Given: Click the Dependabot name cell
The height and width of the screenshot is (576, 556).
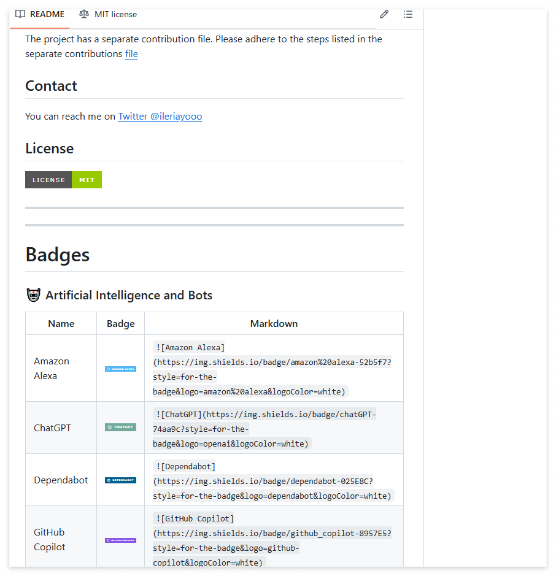Looking at the screenshot, I should 61,480.
